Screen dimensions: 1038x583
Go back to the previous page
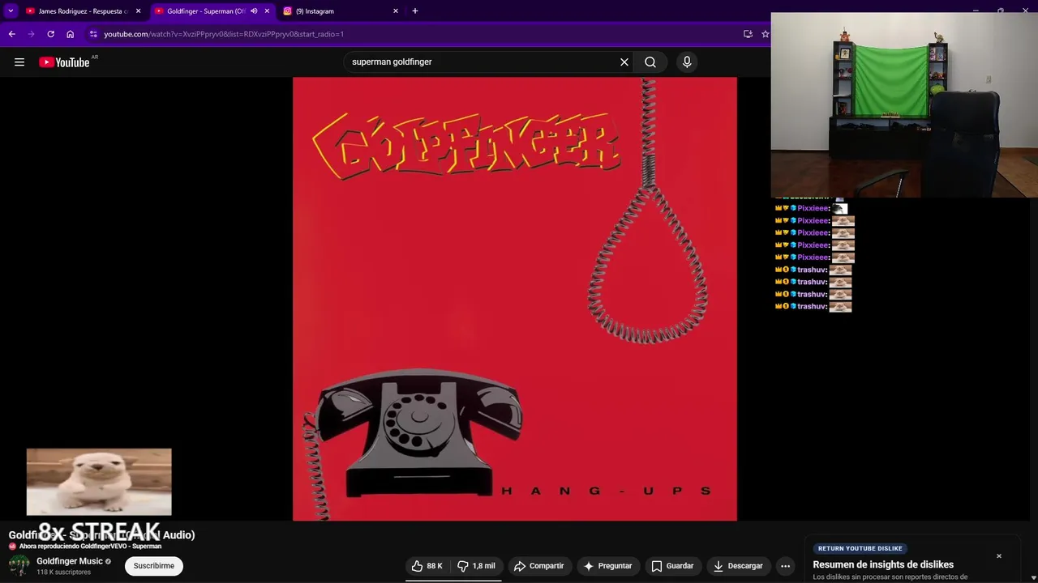click(x=11, y=34)
